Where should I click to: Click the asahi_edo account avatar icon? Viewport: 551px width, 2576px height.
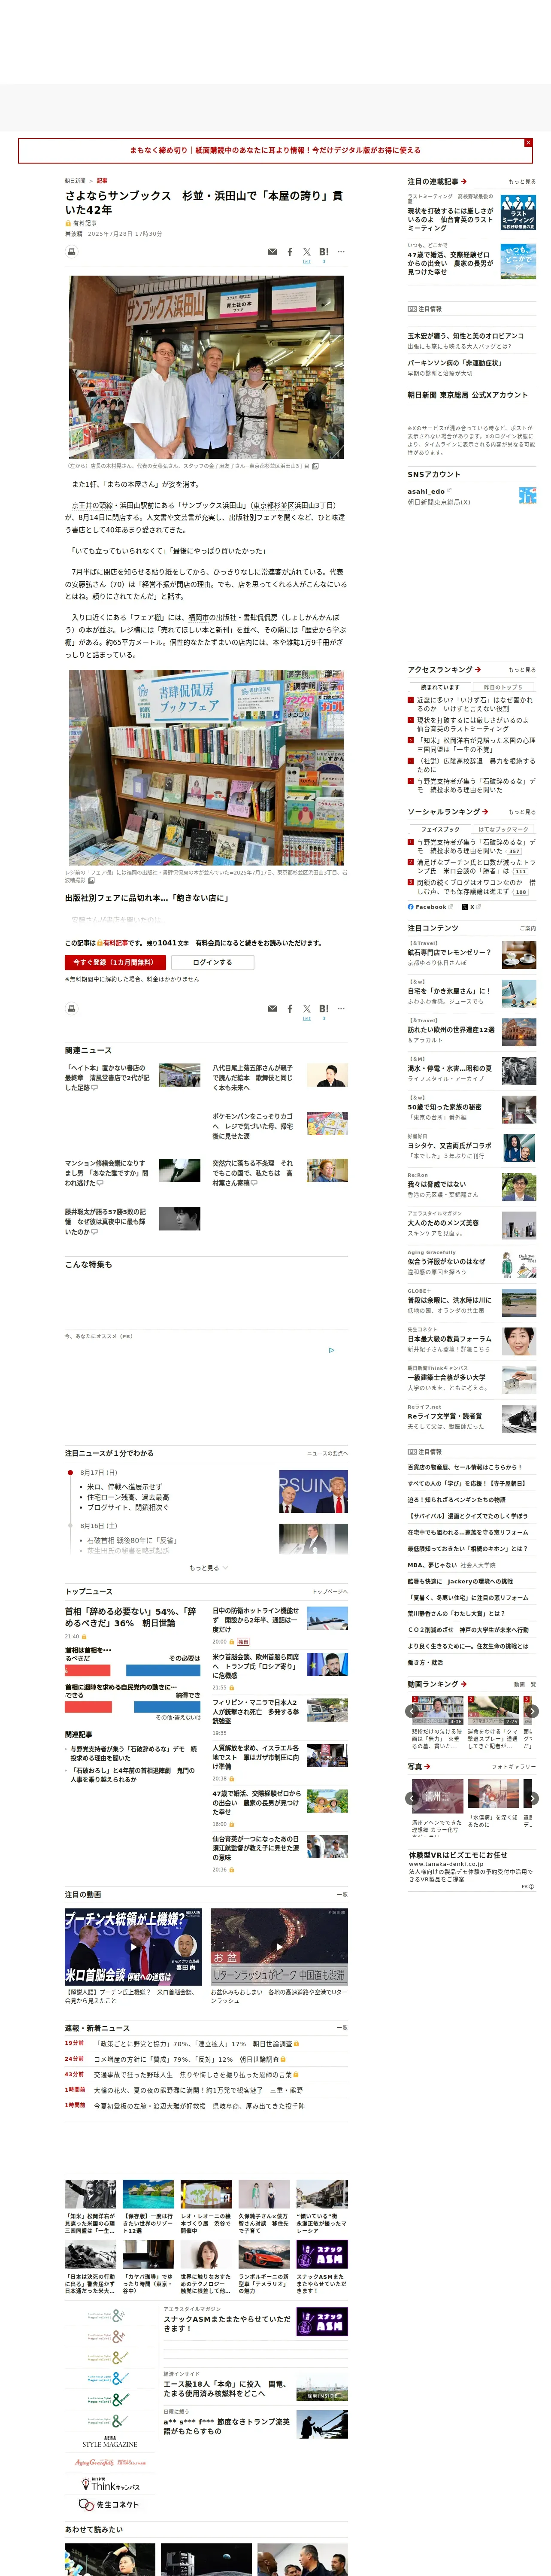point(527,496)
